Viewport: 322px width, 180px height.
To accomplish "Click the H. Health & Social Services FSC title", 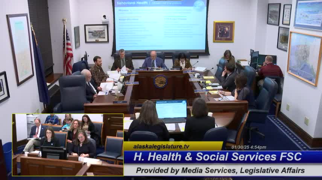I will coord(217,157).
